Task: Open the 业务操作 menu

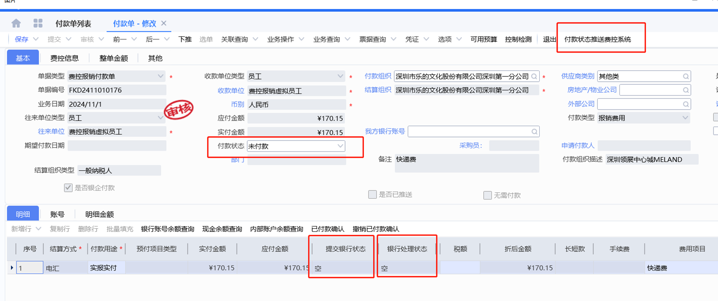Action: tap(285, 40)
